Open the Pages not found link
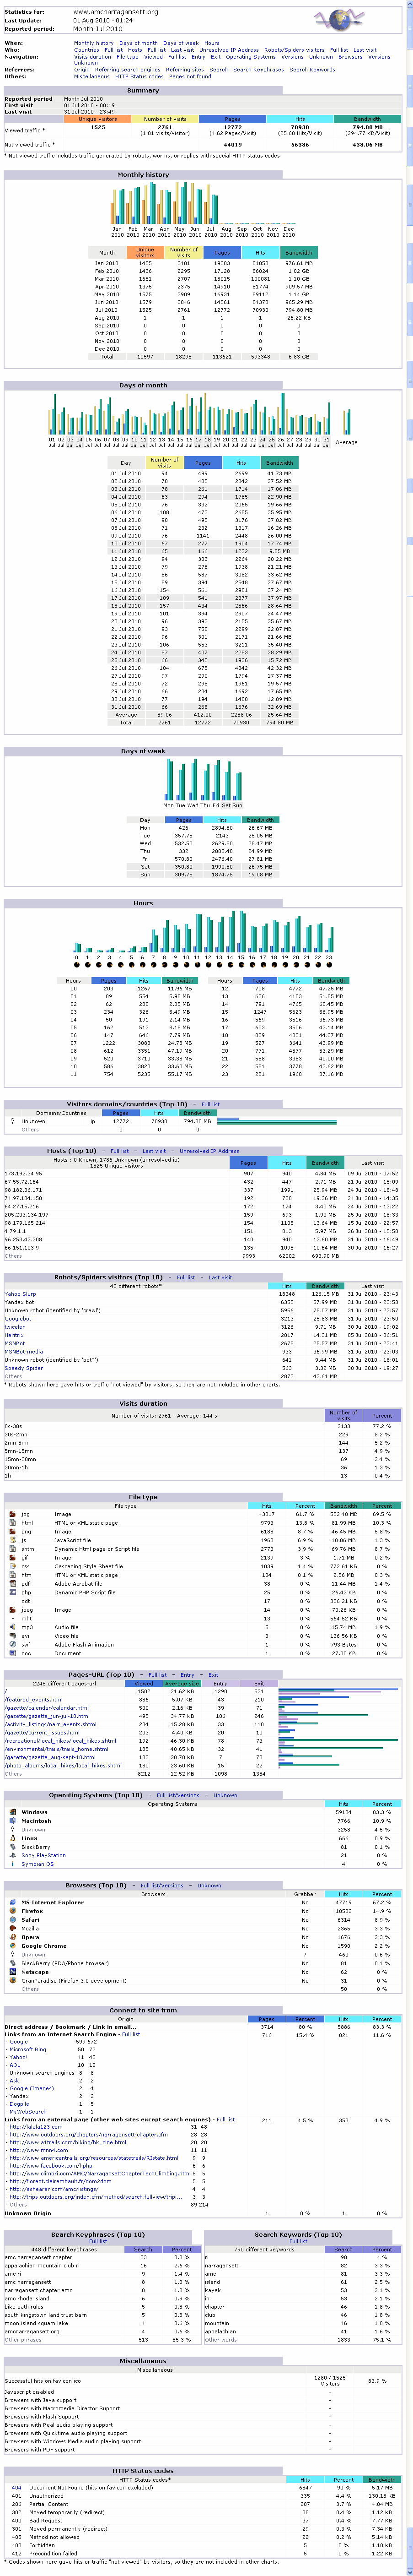This screenshot has height=2576, width=413. coord(190,76)
